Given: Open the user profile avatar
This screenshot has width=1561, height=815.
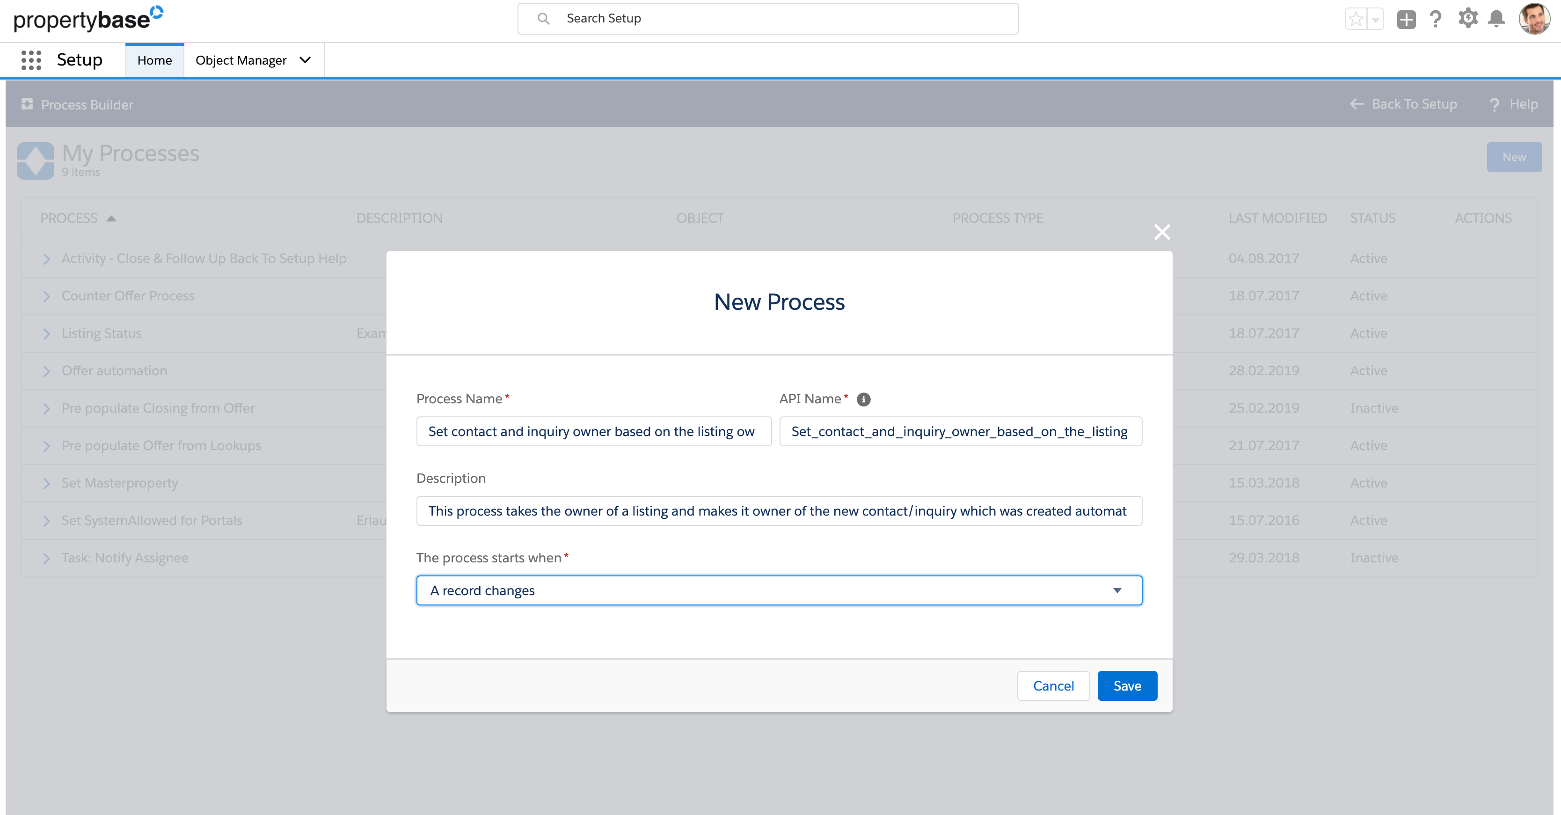Looking at the screenshot, I should click(1535, 19).
